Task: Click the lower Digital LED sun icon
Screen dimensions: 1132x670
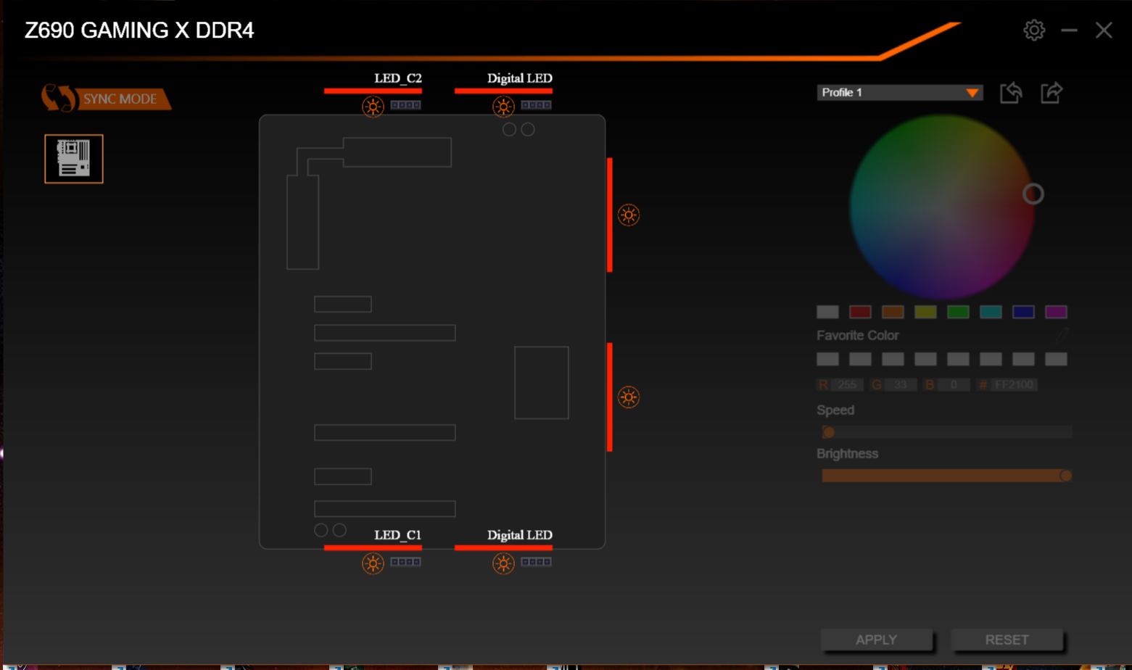Action: pos(503,563)
